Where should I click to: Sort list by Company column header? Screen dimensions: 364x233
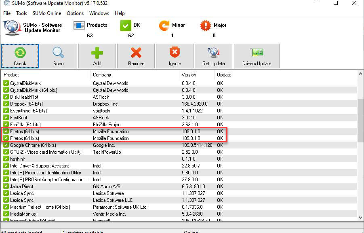point(135,75)
